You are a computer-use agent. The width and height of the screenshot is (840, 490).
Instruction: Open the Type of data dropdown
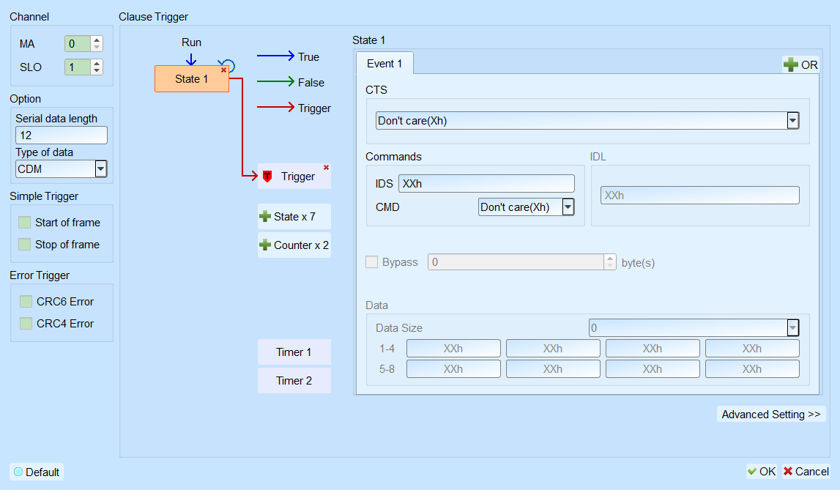point(101,168)
